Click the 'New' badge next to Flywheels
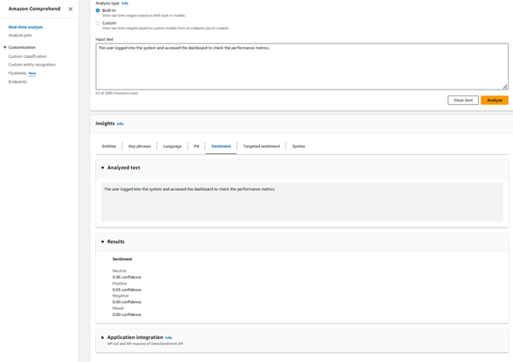The image size is (513, 362). coord(32,73)
